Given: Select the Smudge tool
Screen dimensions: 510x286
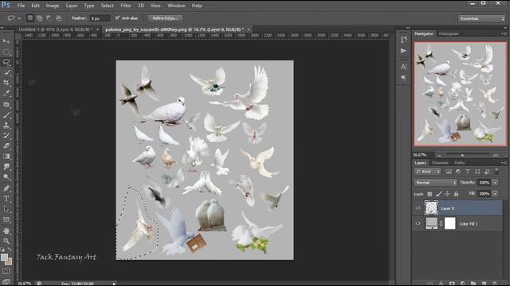Looking at the screenshot, I should 6,167.
